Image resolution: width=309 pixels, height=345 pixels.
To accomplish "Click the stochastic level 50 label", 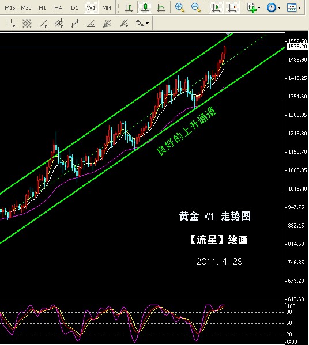I will pyautogui.click(x=289, y=323).
